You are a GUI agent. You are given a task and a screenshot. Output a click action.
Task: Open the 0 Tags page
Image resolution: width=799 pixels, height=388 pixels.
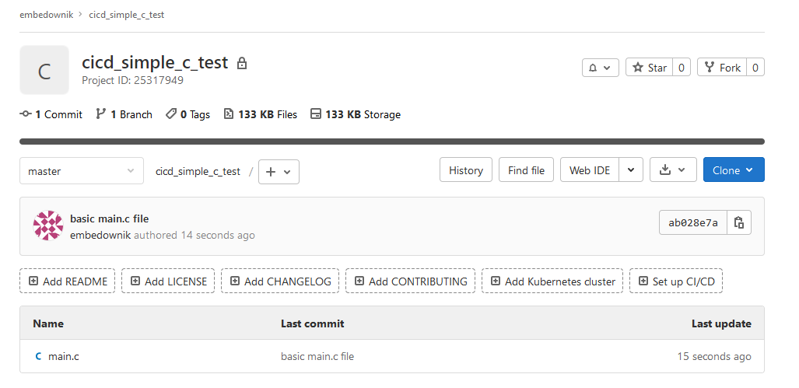[187, 114]
